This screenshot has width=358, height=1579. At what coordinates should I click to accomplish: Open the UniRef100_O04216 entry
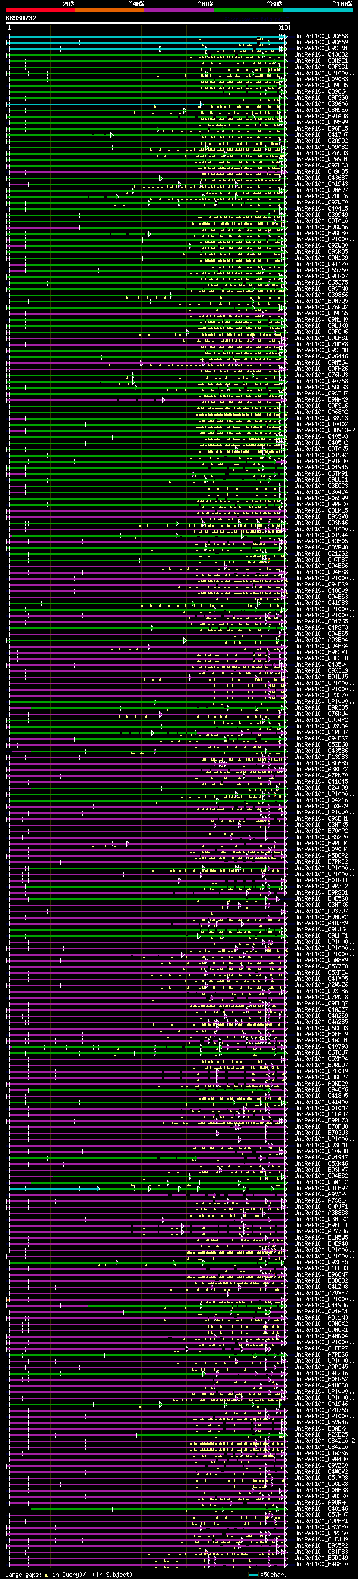tap(321, 800)
